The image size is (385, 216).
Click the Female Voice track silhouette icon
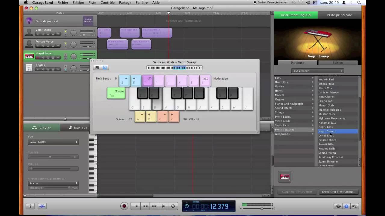click(29, 44)
